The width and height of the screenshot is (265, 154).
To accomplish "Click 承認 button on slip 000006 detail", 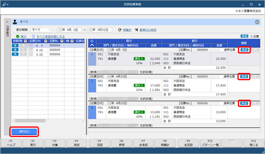I will [244, 103].
